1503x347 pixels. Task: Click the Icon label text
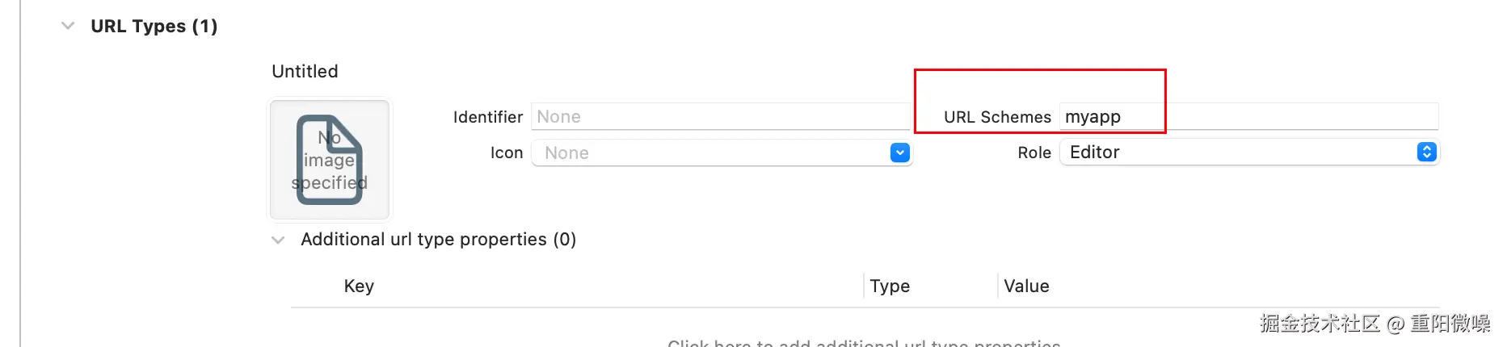point(507,153)
